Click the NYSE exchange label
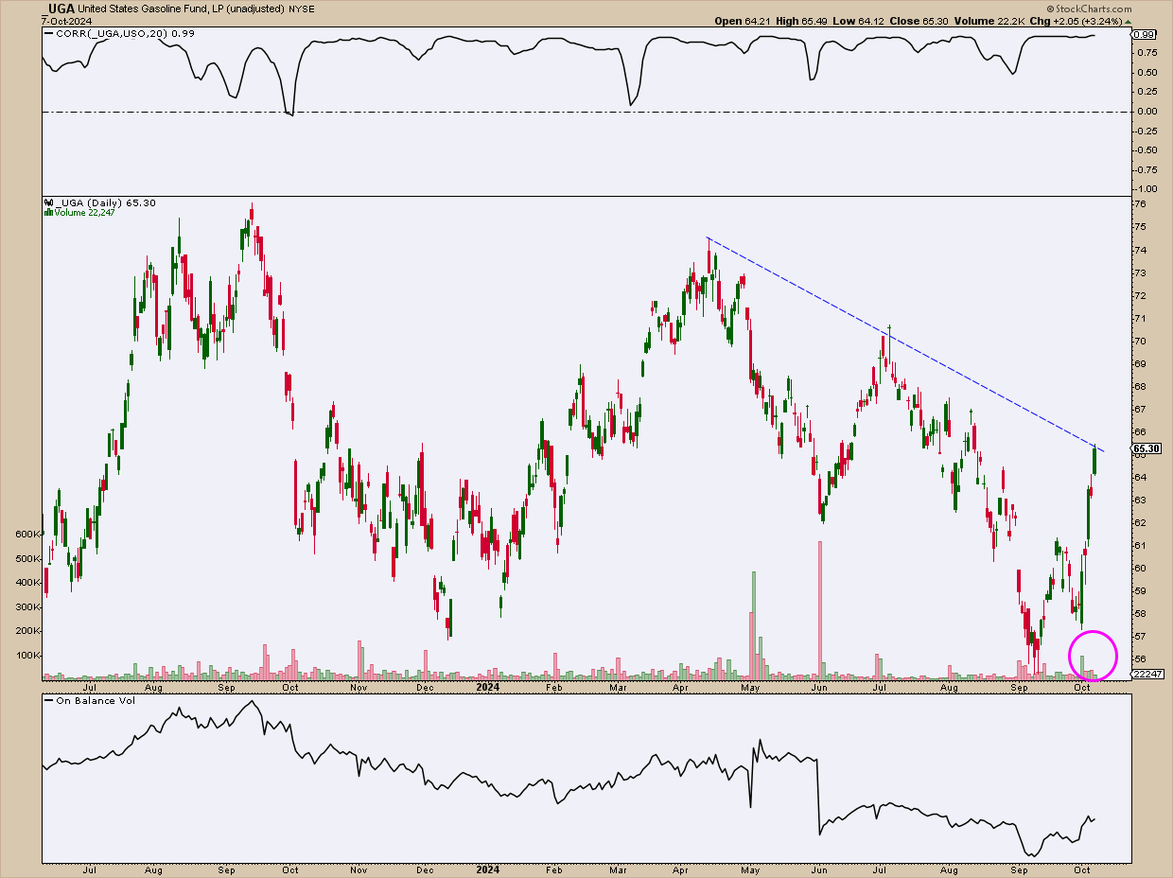 point(301,9)
